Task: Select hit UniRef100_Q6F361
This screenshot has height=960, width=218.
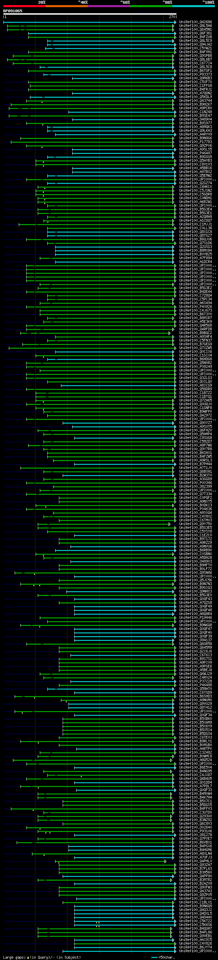Action: pyautogui.click(x=196, y=33)
